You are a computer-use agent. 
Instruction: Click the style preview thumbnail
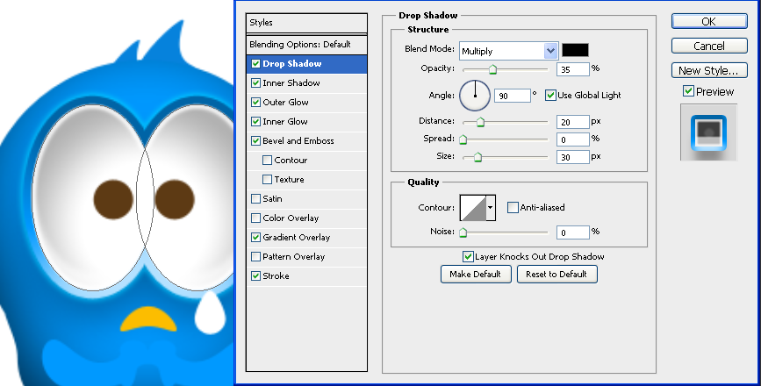point(708,132)
